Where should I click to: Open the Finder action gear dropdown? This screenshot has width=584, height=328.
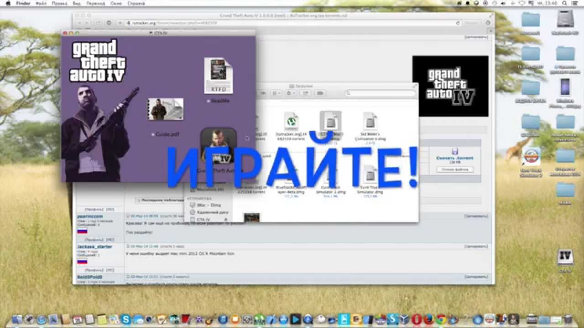click(290, 93)
